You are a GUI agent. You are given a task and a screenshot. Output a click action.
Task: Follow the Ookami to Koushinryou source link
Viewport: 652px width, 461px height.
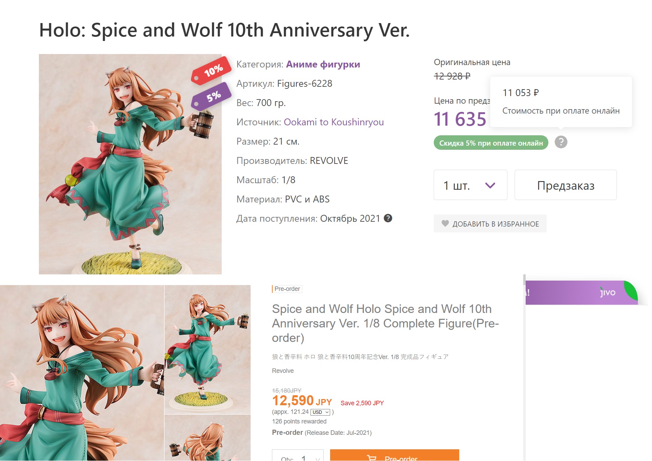[x=334, y=122]
